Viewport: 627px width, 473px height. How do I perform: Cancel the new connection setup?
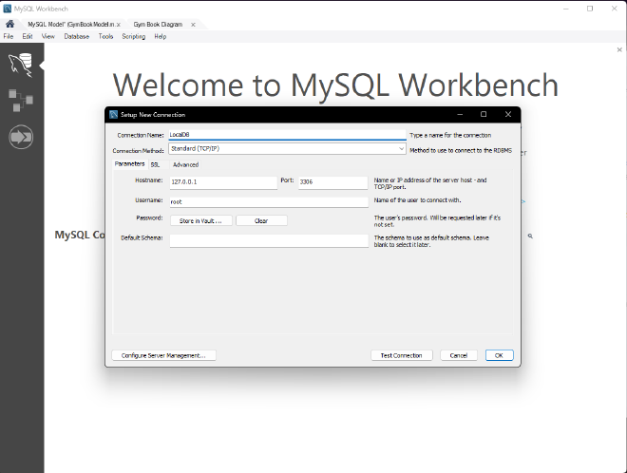(x=459, y=355)
